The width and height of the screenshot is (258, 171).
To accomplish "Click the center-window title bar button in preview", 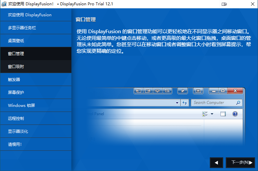I will point(198,91).
